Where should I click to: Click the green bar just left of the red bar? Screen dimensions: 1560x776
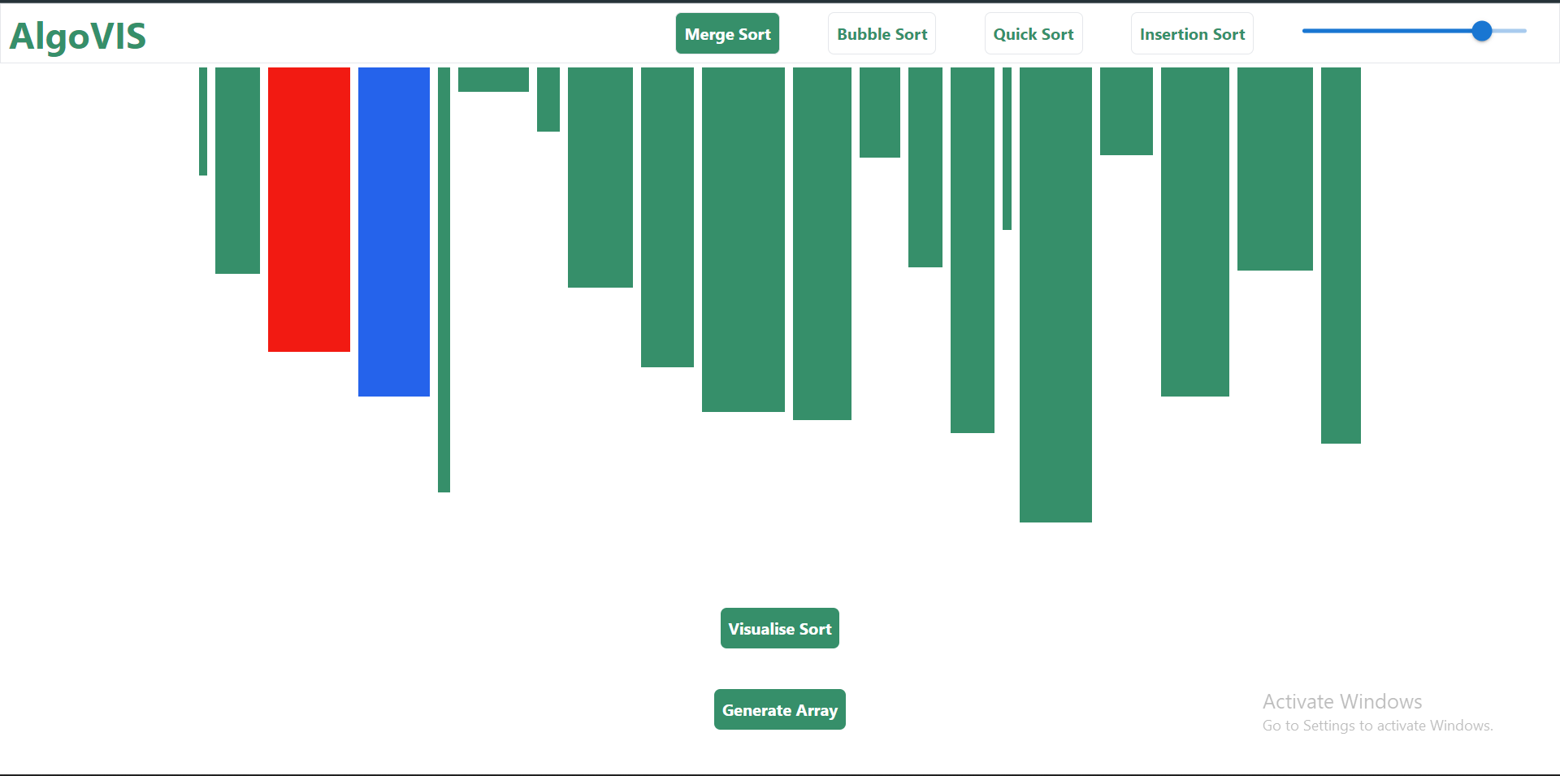tap(237, 171)
